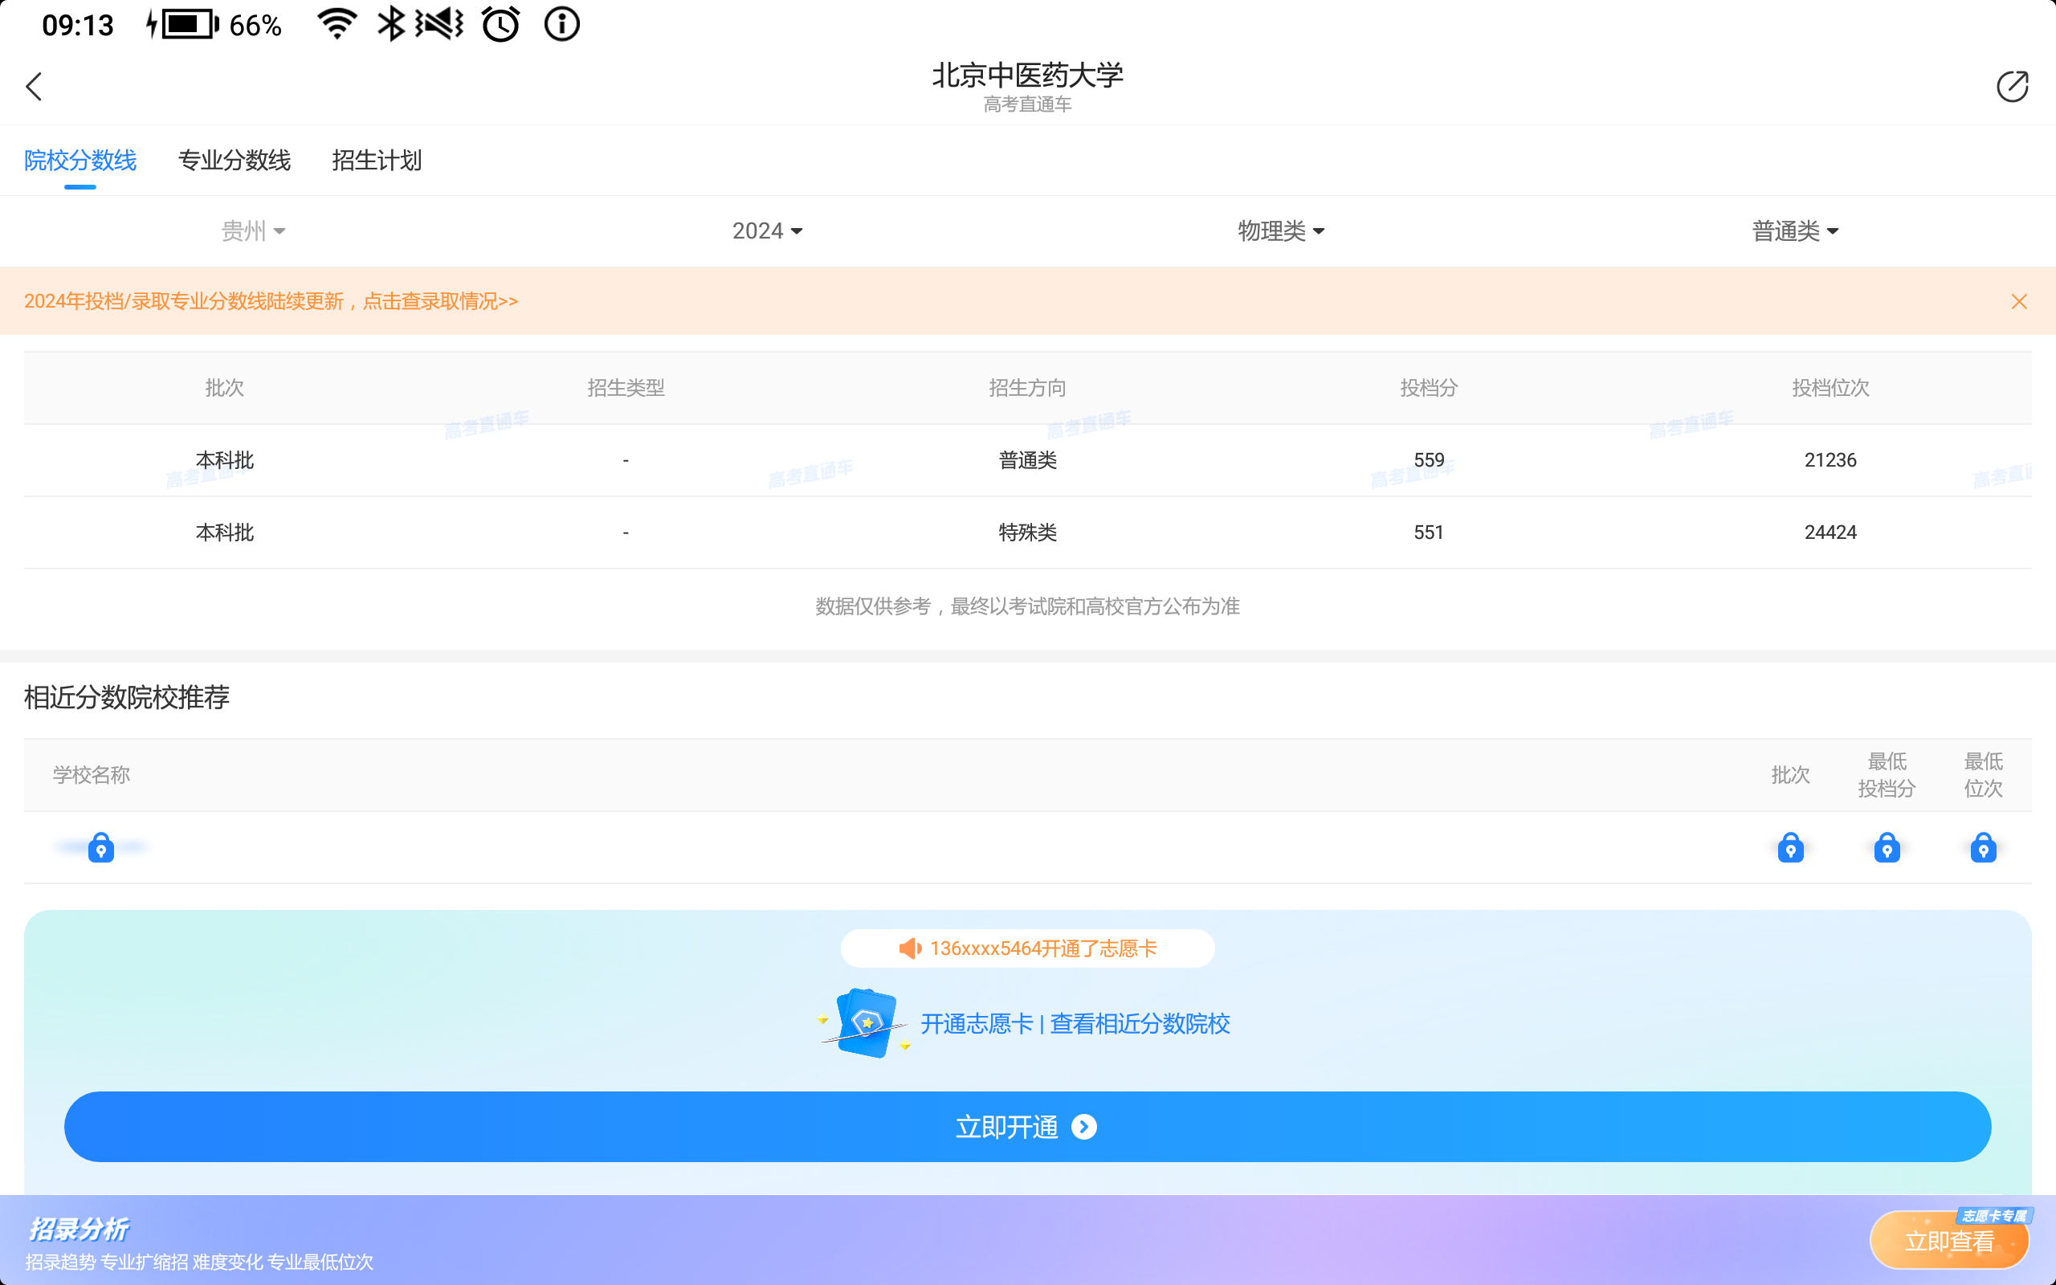This screenshot has height=1285, width=2056.
Task: Switch to 院校分数线 tab
Action: 80,161
